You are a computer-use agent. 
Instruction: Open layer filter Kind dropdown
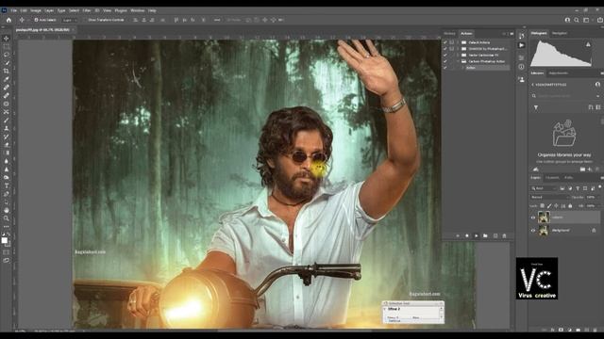click(544, 188)
